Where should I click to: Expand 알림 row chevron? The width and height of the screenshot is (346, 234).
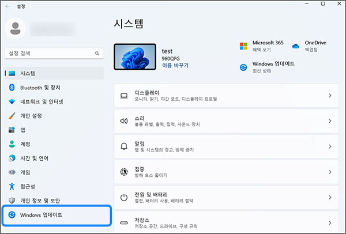tap(330, 146)
